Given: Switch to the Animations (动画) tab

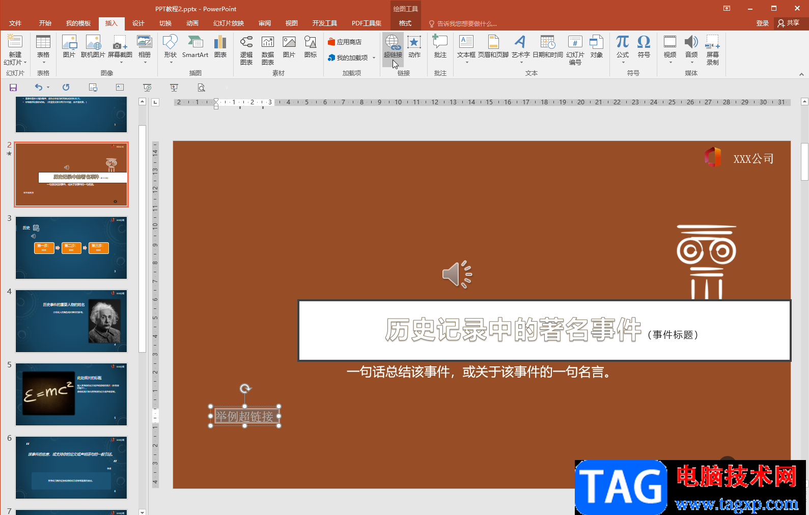Looking at the screenshot, I should [x=192, y=23].
